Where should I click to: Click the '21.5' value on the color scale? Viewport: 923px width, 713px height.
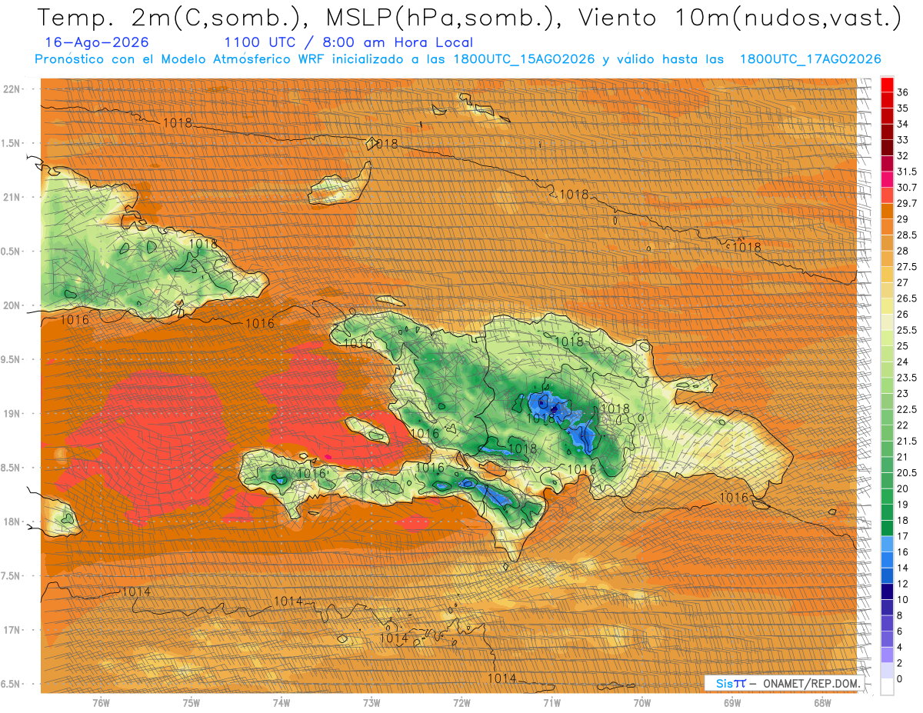point(907,441)
